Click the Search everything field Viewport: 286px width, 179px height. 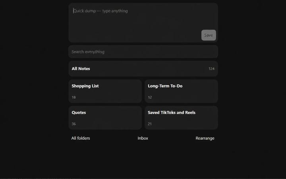coord(143,52)
